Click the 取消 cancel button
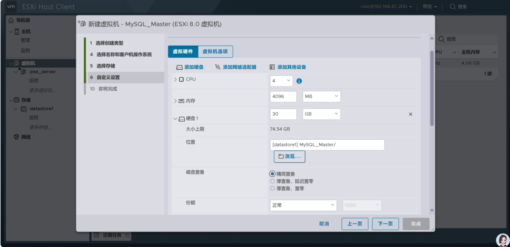This screenshot has width=510, height=247. tap(324, 224)
